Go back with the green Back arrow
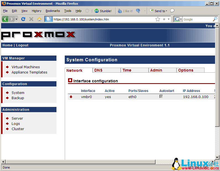This screenshot has height=171, width=220. click(5, 19)
